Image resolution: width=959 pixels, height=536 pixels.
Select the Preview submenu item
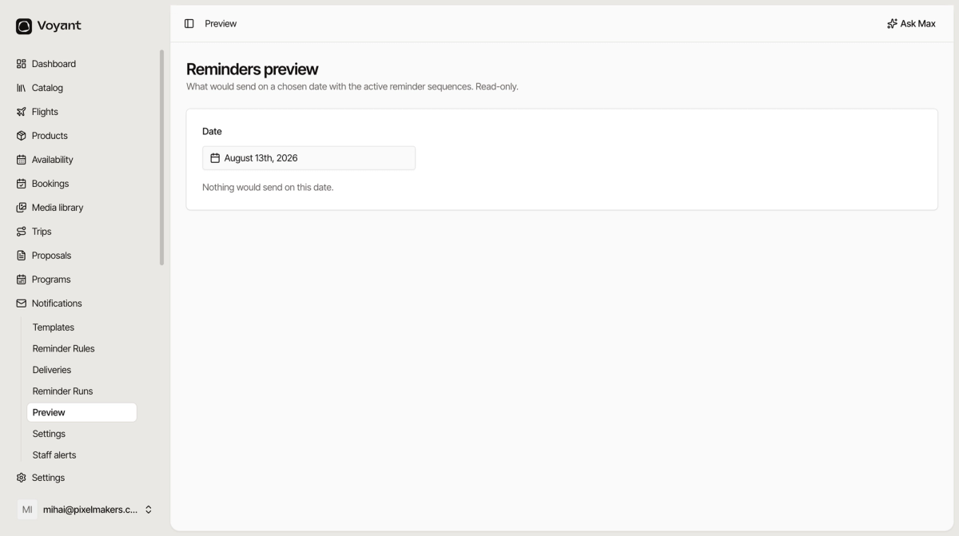(x=82, y=412)
